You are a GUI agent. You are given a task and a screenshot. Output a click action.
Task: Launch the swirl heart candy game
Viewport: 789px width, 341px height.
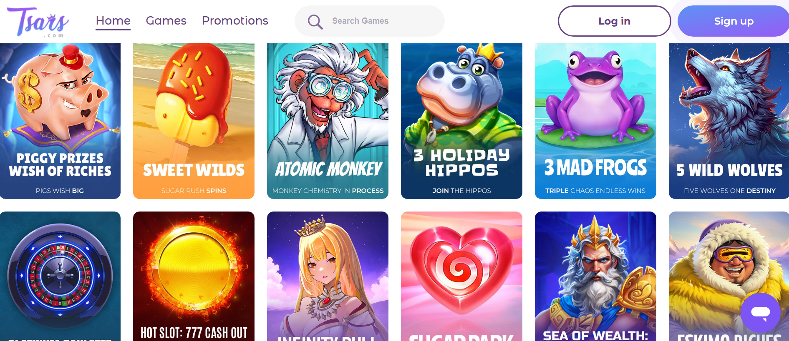tap(461, 276)
